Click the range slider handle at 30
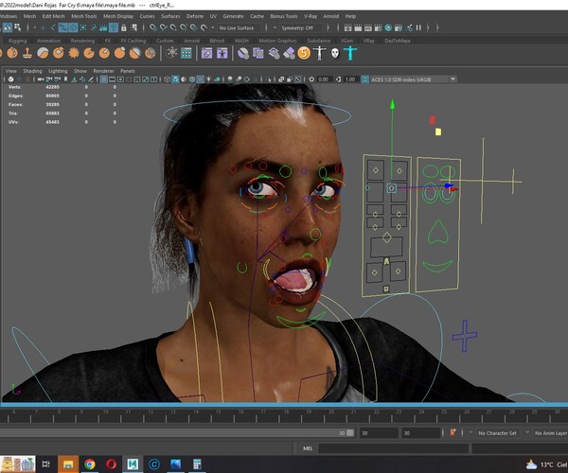Image resolution: width=568 pixels, height=473 pixels. click(x=350, y=433)
